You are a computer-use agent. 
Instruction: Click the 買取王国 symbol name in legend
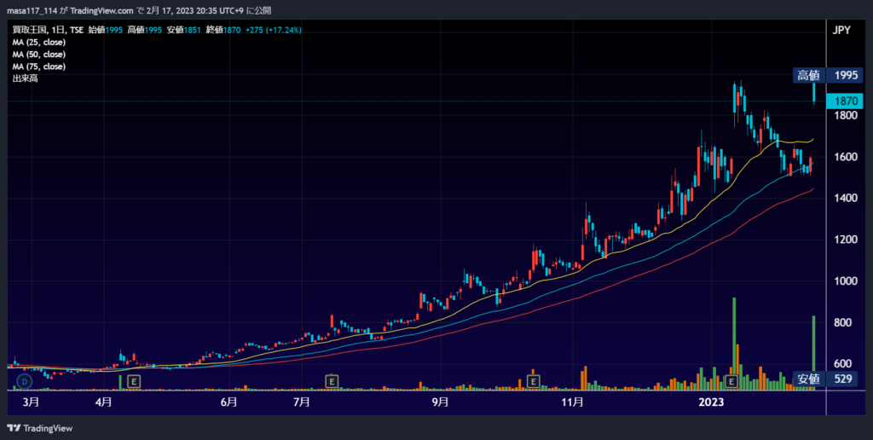click(x=30, y=30)
